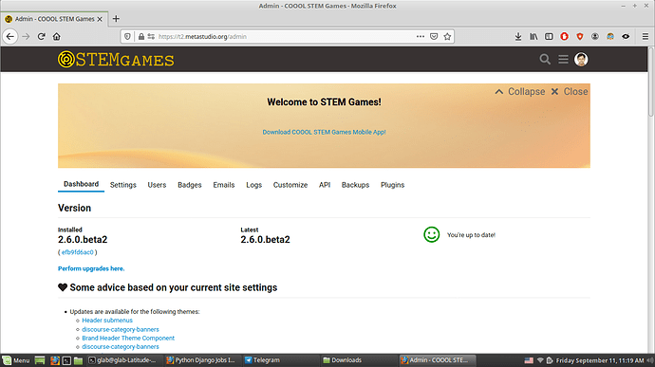Launch terminal from taskbar launcher
The width and height of the screenshot is (655, 367).
point(66,360)
